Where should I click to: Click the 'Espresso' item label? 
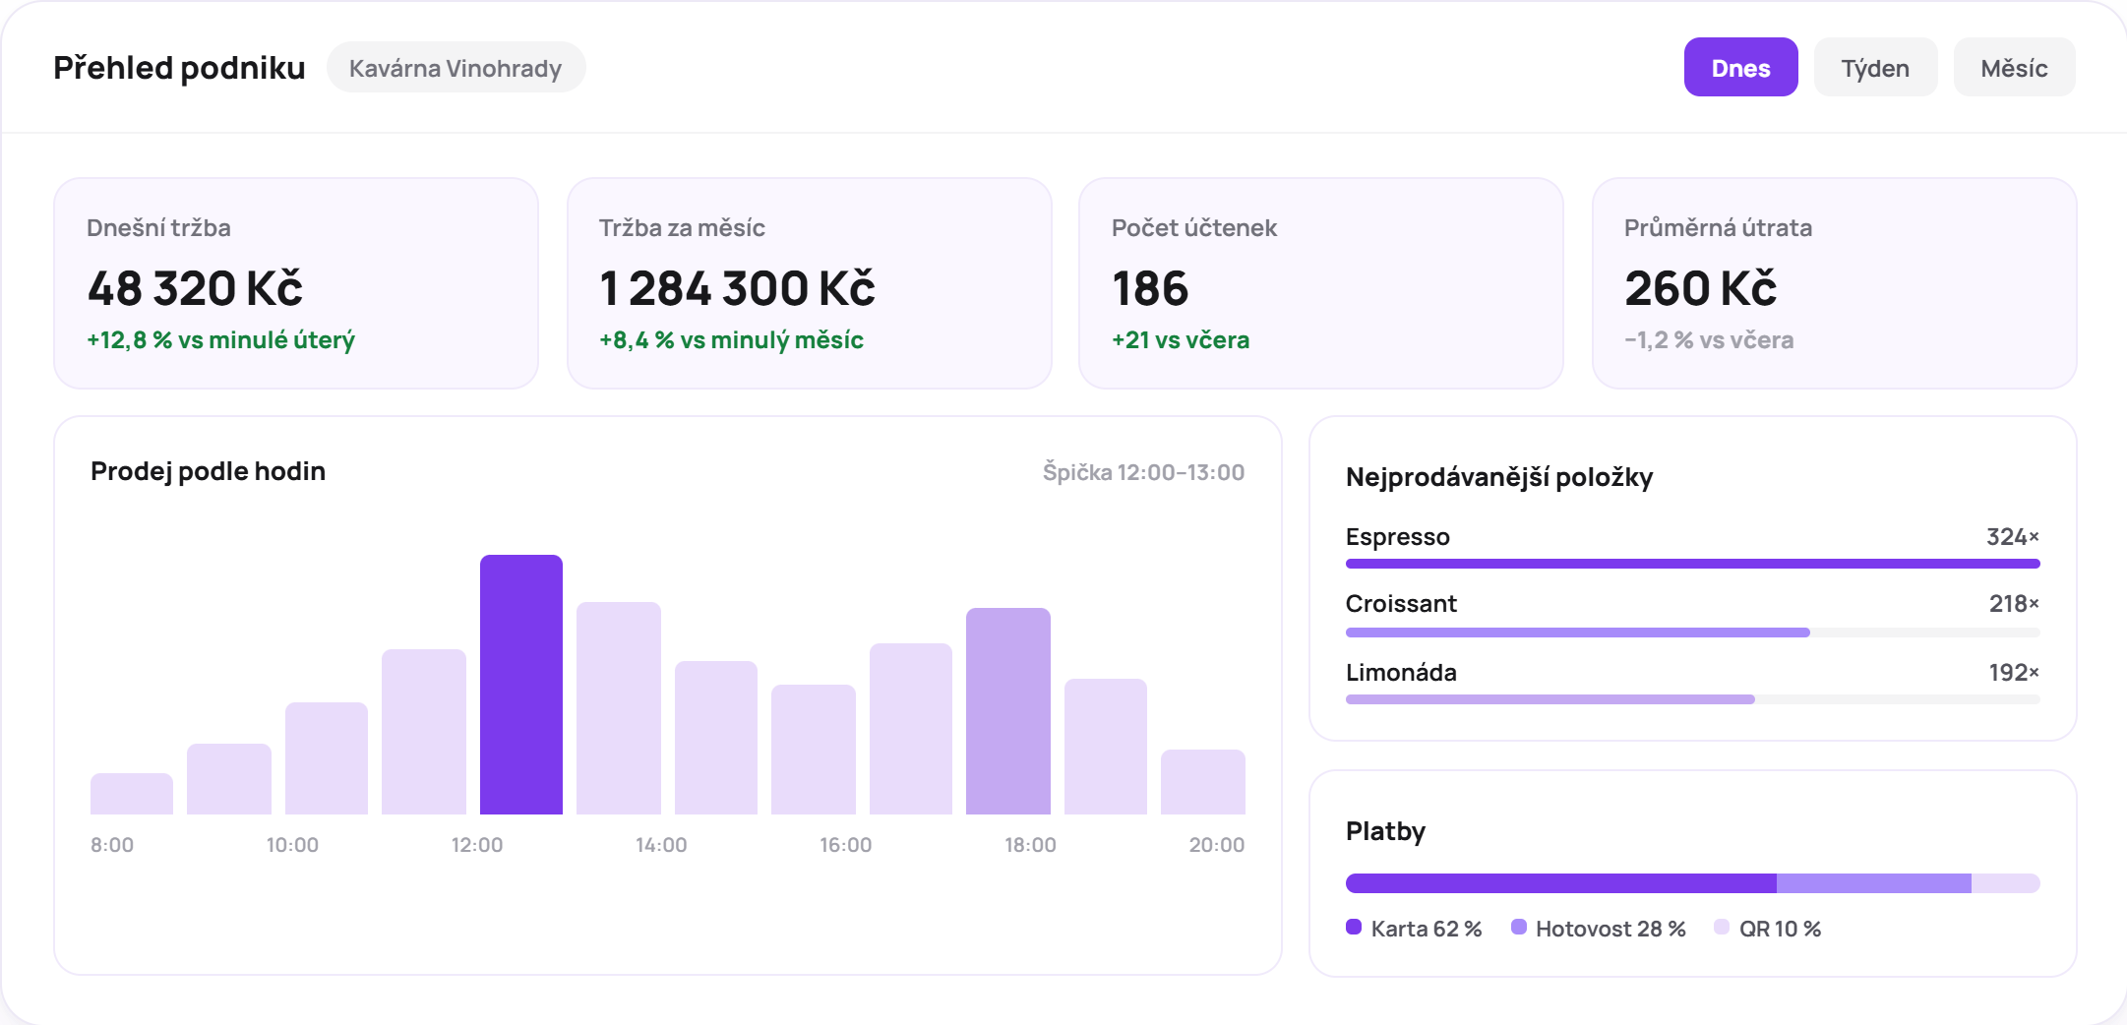click(1398, 537)
